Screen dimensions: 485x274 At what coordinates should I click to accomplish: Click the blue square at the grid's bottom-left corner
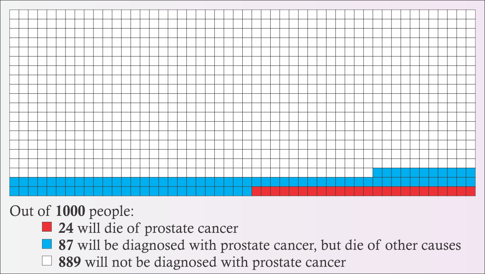pyautogui.click(x=14, y=191)
